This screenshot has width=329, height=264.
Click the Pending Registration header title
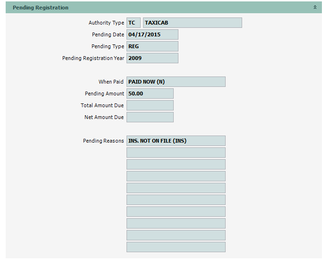pyautogui.click(x=41, y=8)
